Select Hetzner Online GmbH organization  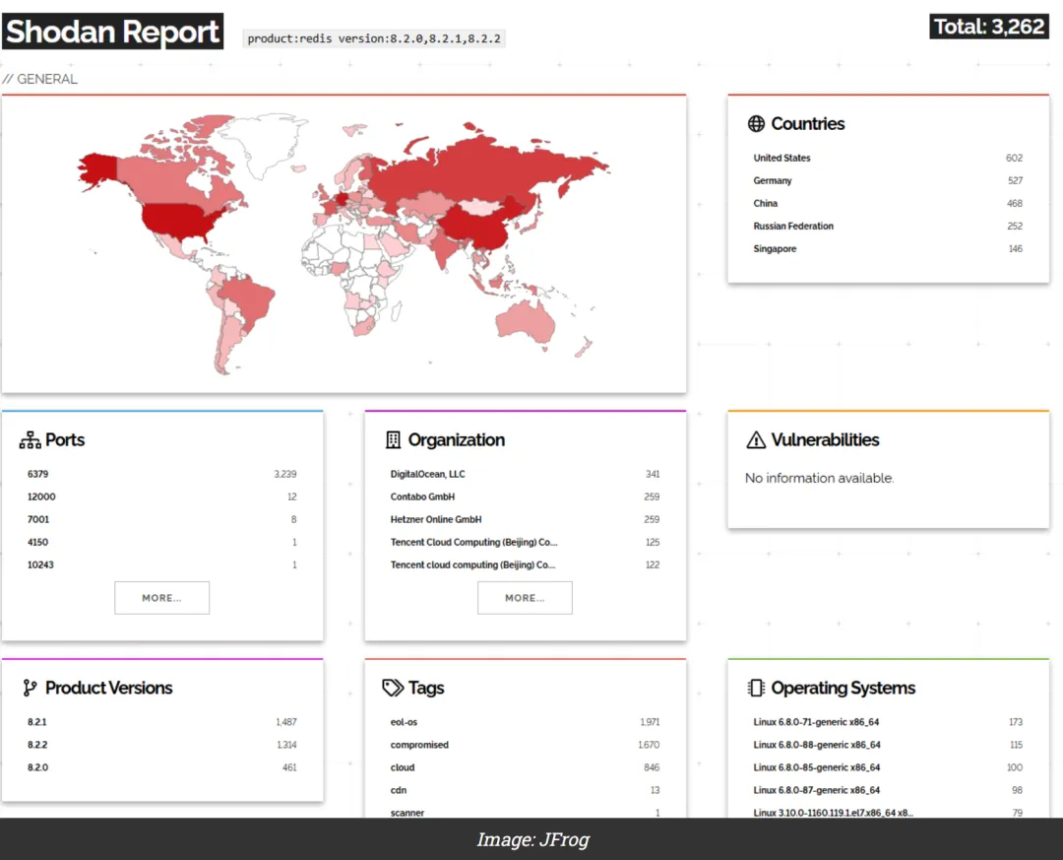(x=525, y=519)
